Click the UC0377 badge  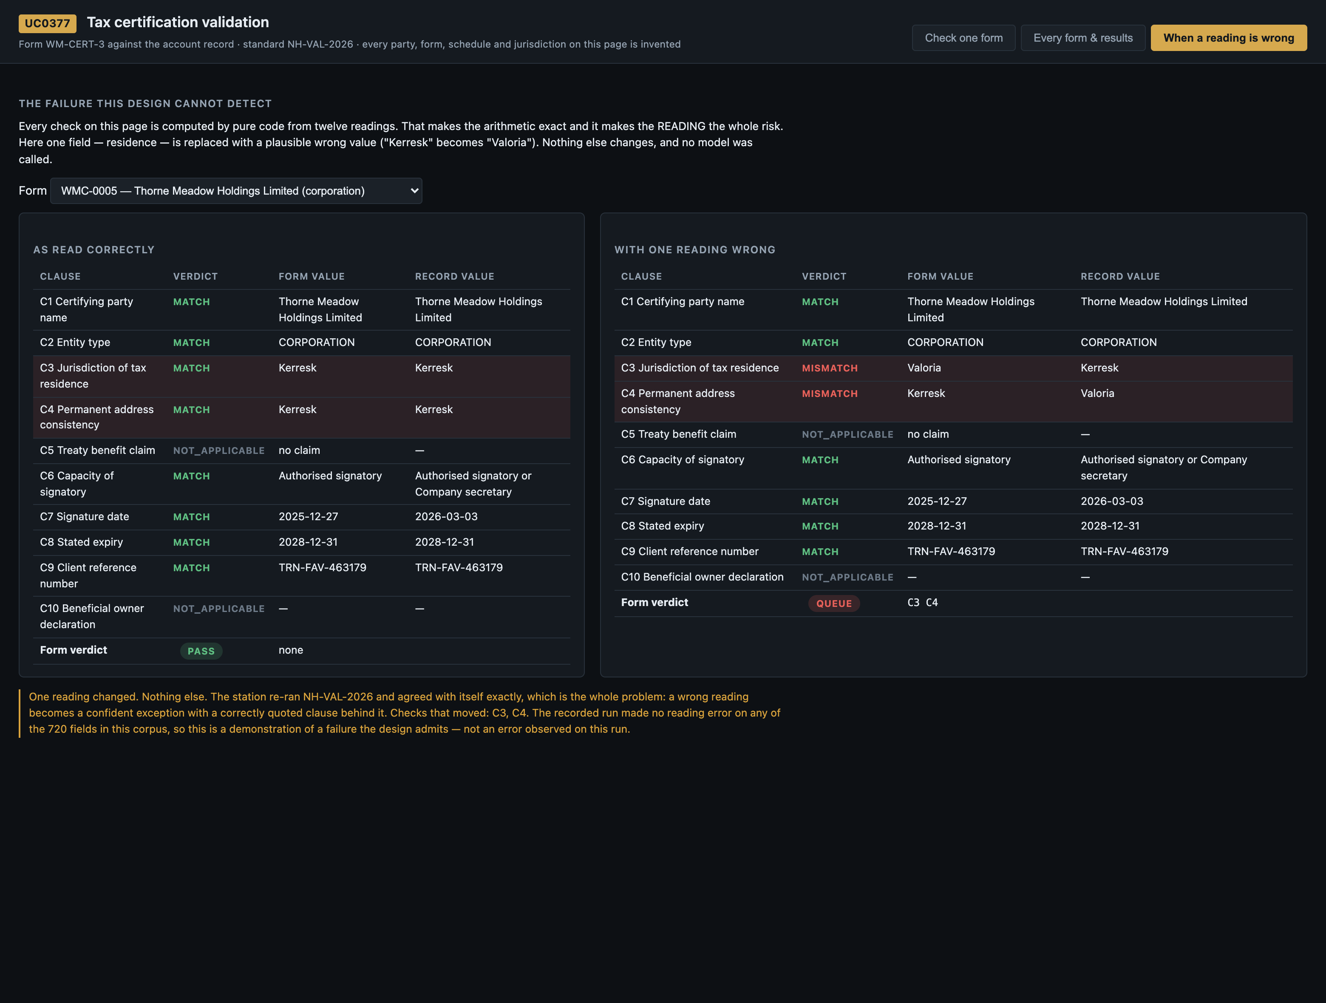(x=47, y=23)
